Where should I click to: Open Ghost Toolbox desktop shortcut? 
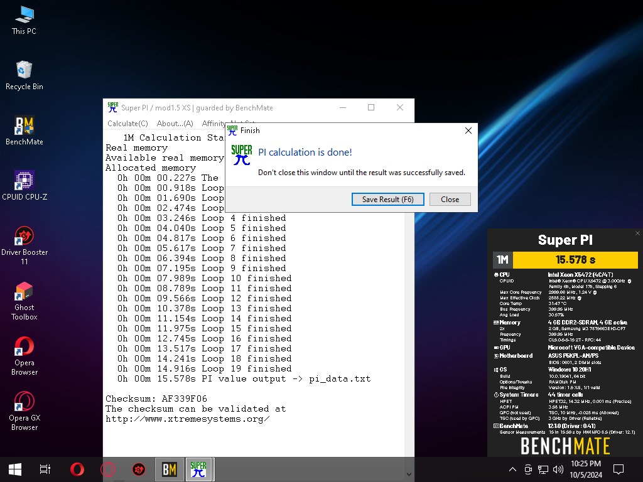(x=24, y=301)
